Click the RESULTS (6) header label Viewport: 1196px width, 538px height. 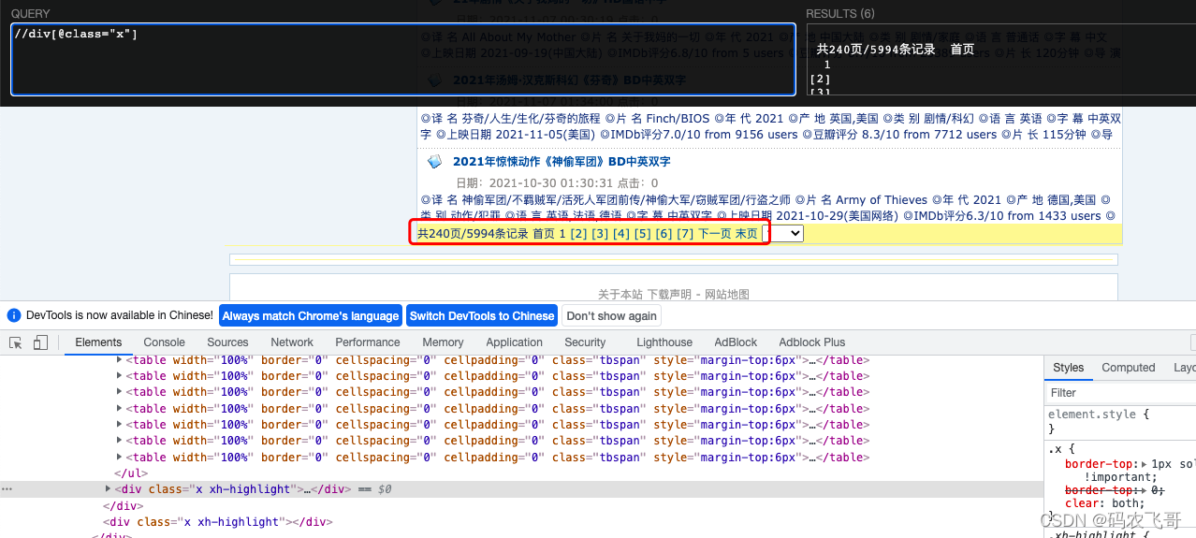coord(840,14)
